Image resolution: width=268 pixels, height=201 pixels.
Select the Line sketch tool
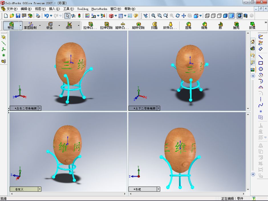261,56
